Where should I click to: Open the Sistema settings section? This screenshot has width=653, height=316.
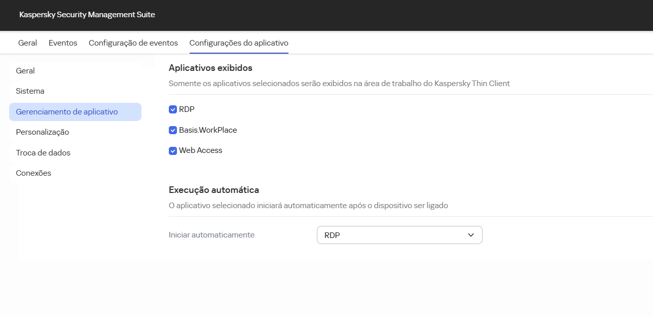pyautogui.click(x=29, y=91)
